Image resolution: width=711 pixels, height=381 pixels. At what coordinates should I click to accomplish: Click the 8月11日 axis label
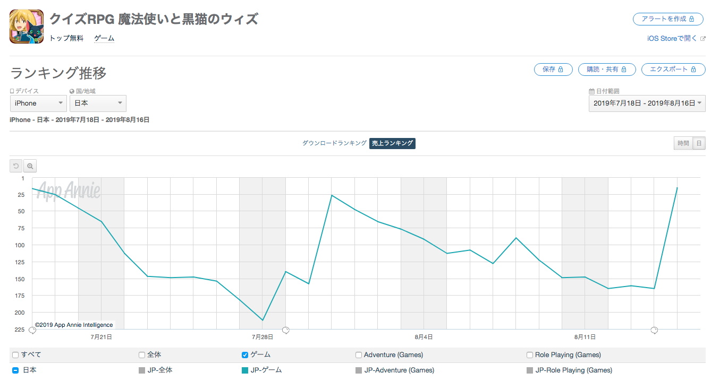tap(585, 337)
